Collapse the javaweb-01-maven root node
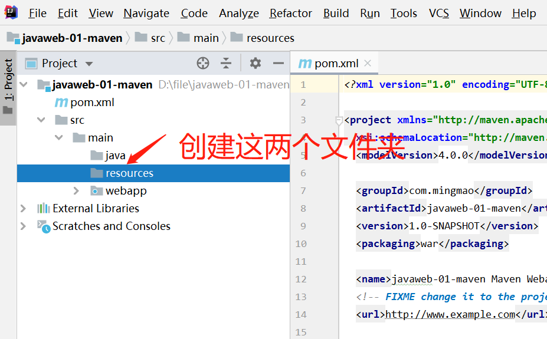Viewport: 547px width, 339px height. click(x=24, y=84)
